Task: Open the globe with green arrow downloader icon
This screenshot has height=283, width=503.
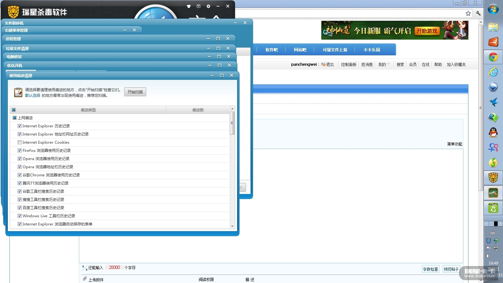Action: click(493, 117)
